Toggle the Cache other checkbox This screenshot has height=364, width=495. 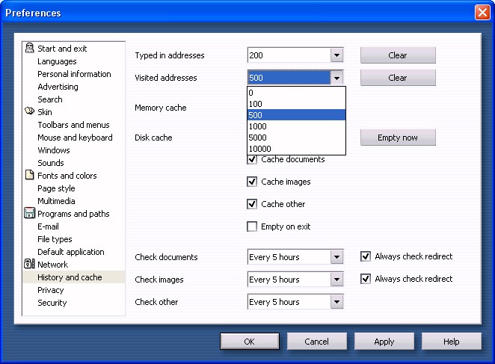(x=252, y=204)
